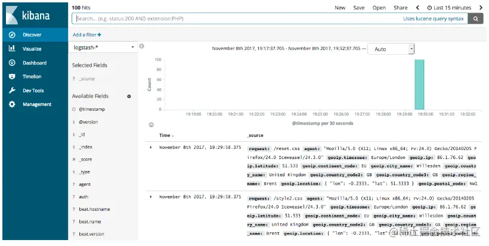Open Visualize bar chart icon
The height and width of the screenshot is (246, 489).
tap(12, 48)
